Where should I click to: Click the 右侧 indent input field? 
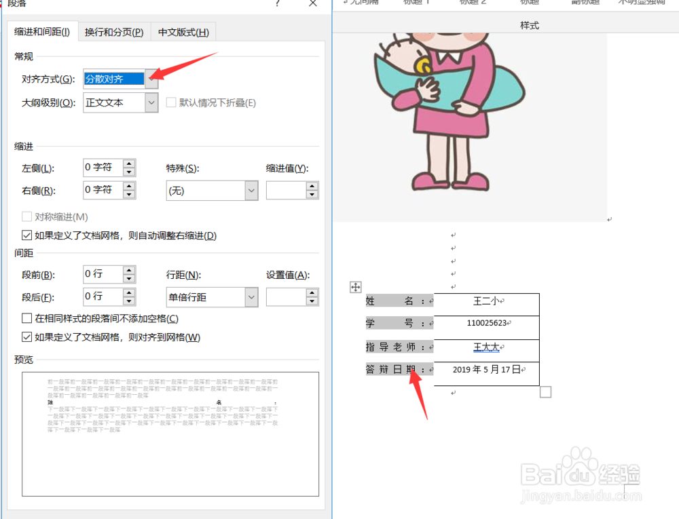[103, 190]
